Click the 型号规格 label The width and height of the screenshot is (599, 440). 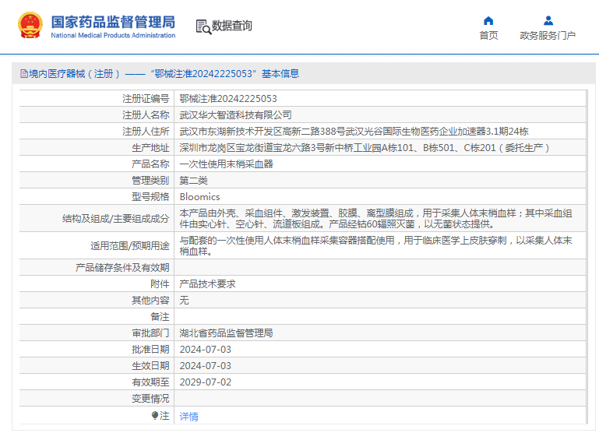pos(150,197)
